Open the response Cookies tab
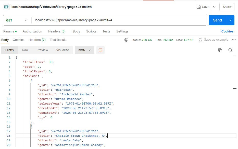The height and width of the screenshot is (149, 238). click(19, 40)
